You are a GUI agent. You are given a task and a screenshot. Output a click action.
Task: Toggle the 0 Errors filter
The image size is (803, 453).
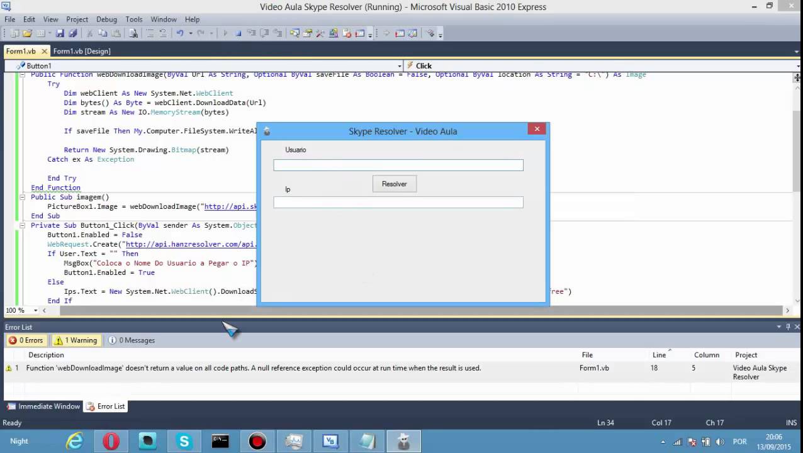coord(25,340)
